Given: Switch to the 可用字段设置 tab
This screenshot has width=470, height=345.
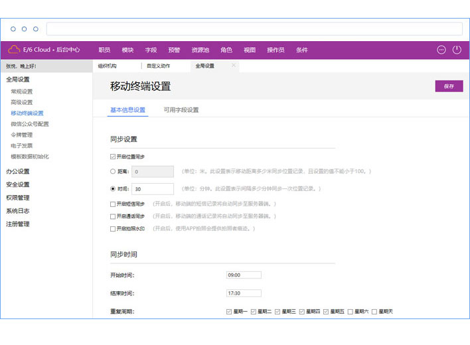Looking at the screenshot, I should 181,110.
